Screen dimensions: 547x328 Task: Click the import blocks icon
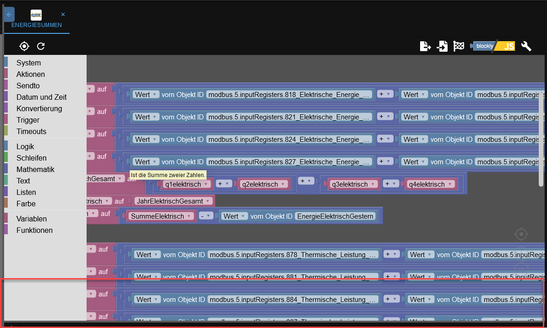[442, 46]
